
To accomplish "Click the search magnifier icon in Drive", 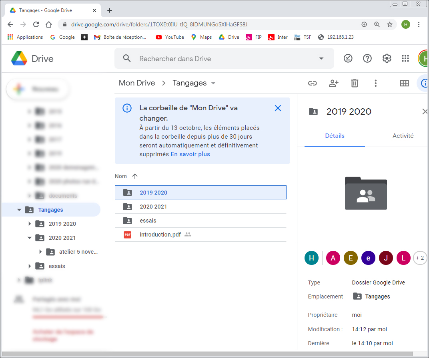I will tap(127, 58).
